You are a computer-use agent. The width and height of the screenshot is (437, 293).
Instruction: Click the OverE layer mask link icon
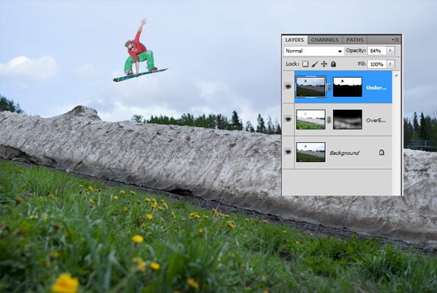click(x=329, y=120)
